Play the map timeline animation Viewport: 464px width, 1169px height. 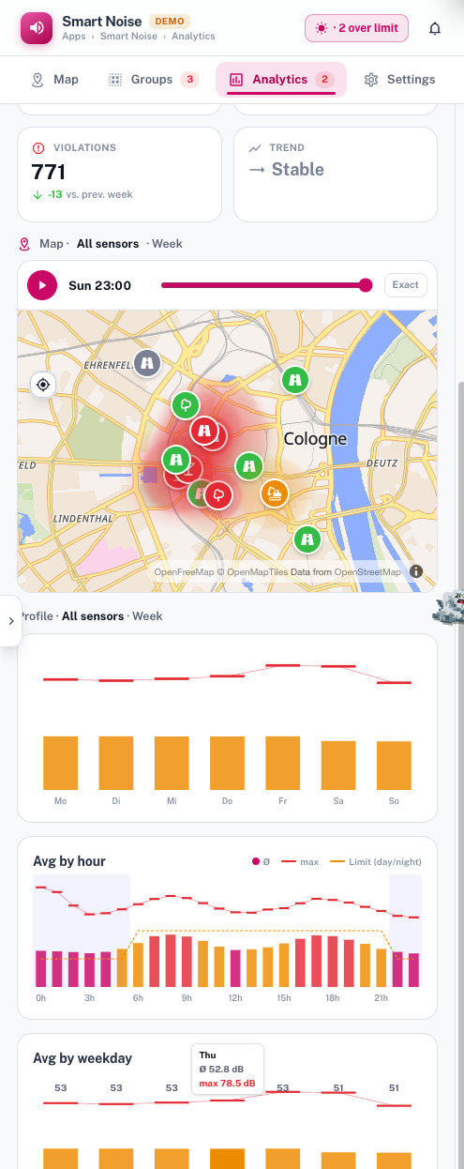(42, 285)
